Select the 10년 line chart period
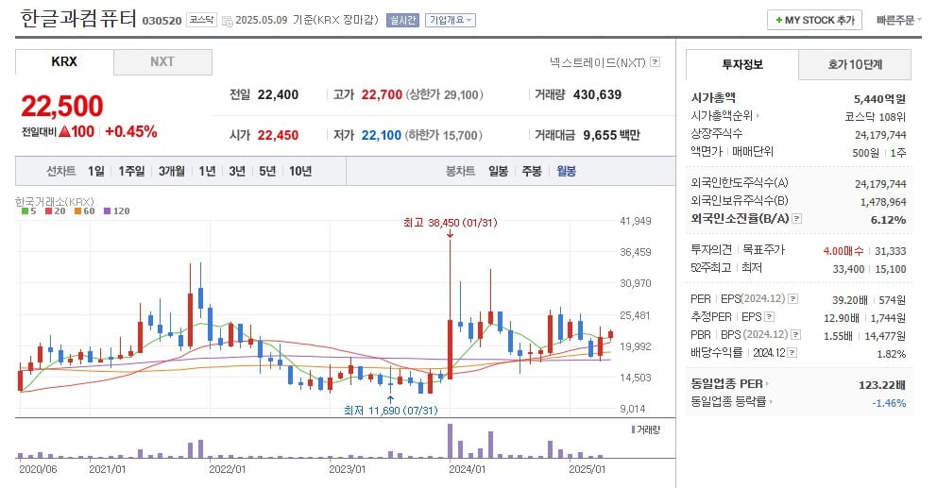Viewport: 937px width, 488px height. 300,172
